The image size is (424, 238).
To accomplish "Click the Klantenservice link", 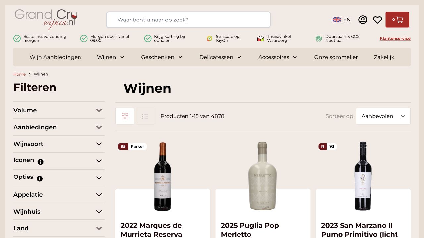I will point(395,39).
